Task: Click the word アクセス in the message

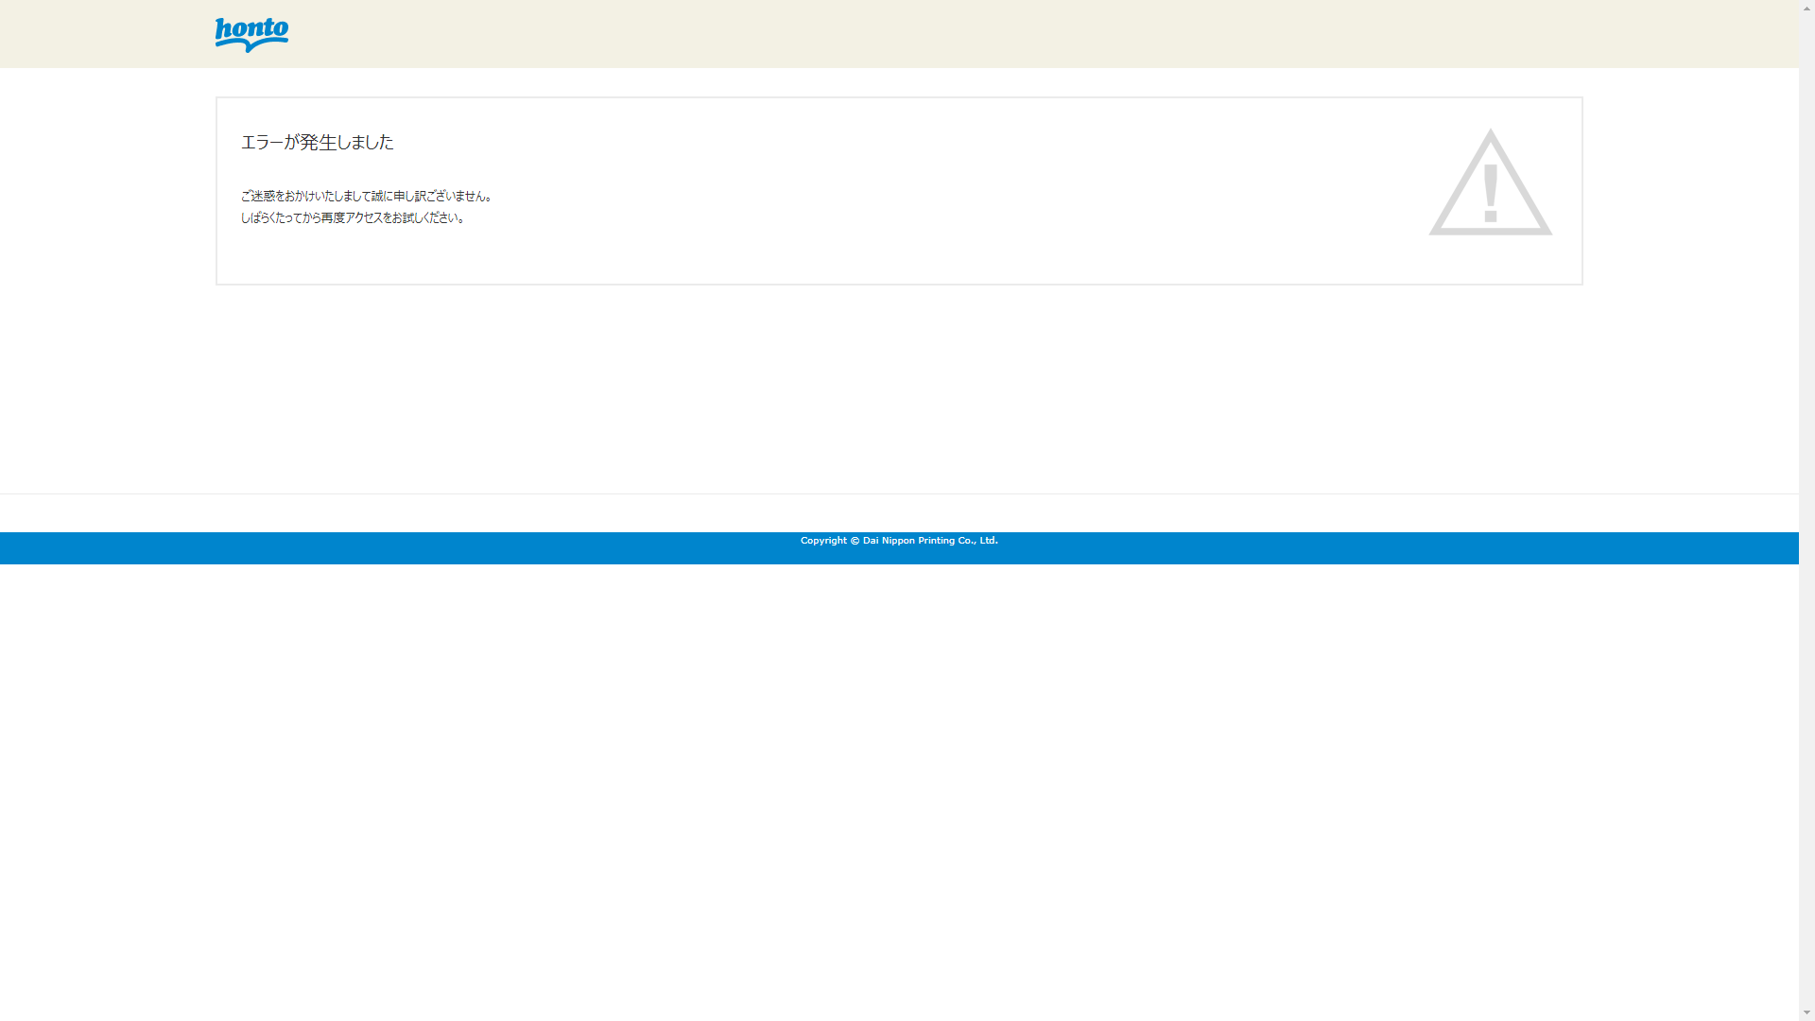Action: [364, 218]
